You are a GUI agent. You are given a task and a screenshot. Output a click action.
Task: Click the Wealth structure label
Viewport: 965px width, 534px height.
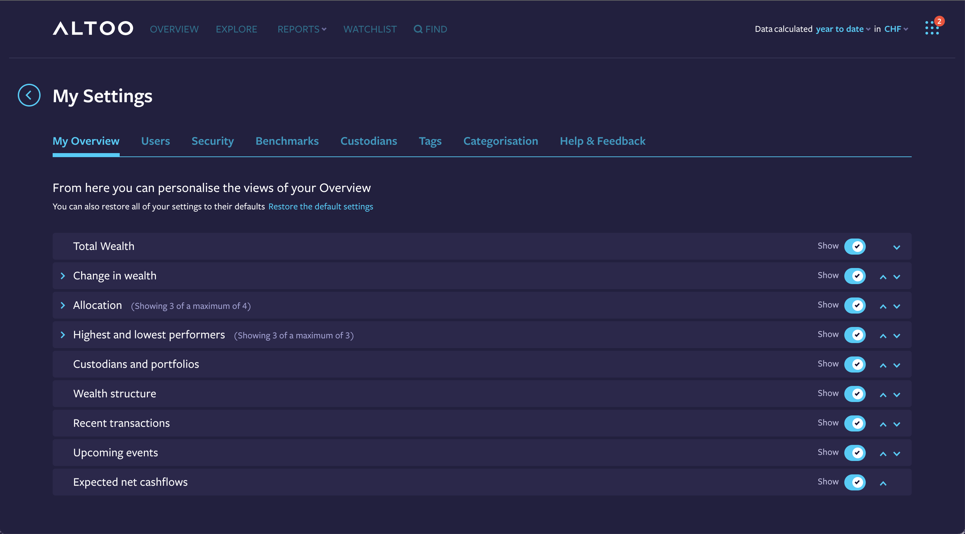click(115, 394)
